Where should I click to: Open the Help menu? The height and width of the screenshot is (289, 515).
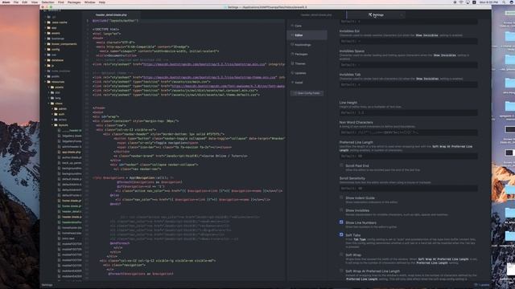(102, 2)
